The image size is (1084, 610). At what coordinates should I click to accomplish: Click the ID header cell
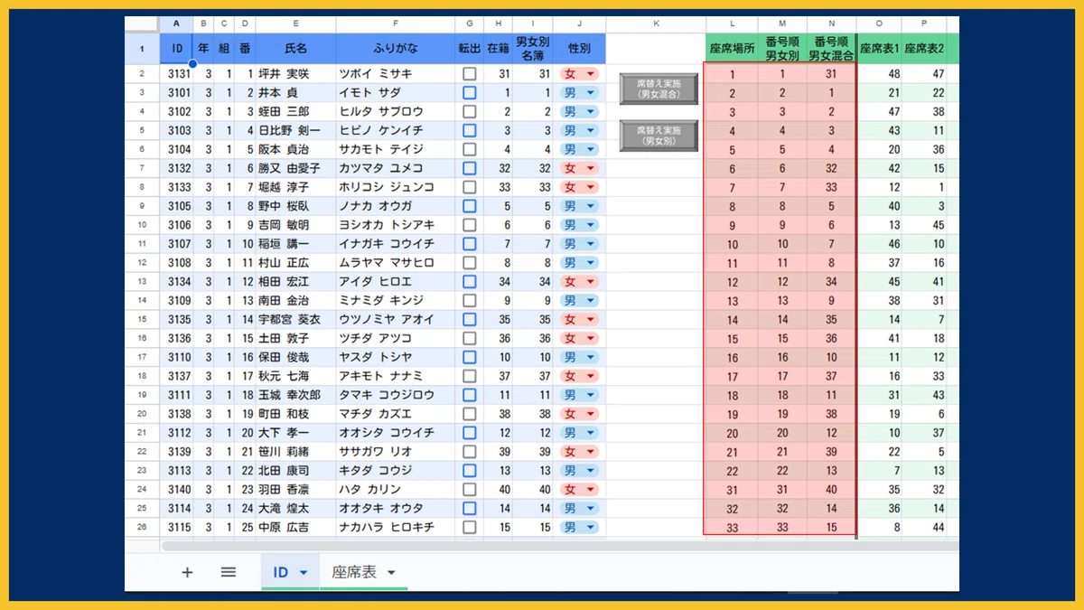tap(176, 49)
